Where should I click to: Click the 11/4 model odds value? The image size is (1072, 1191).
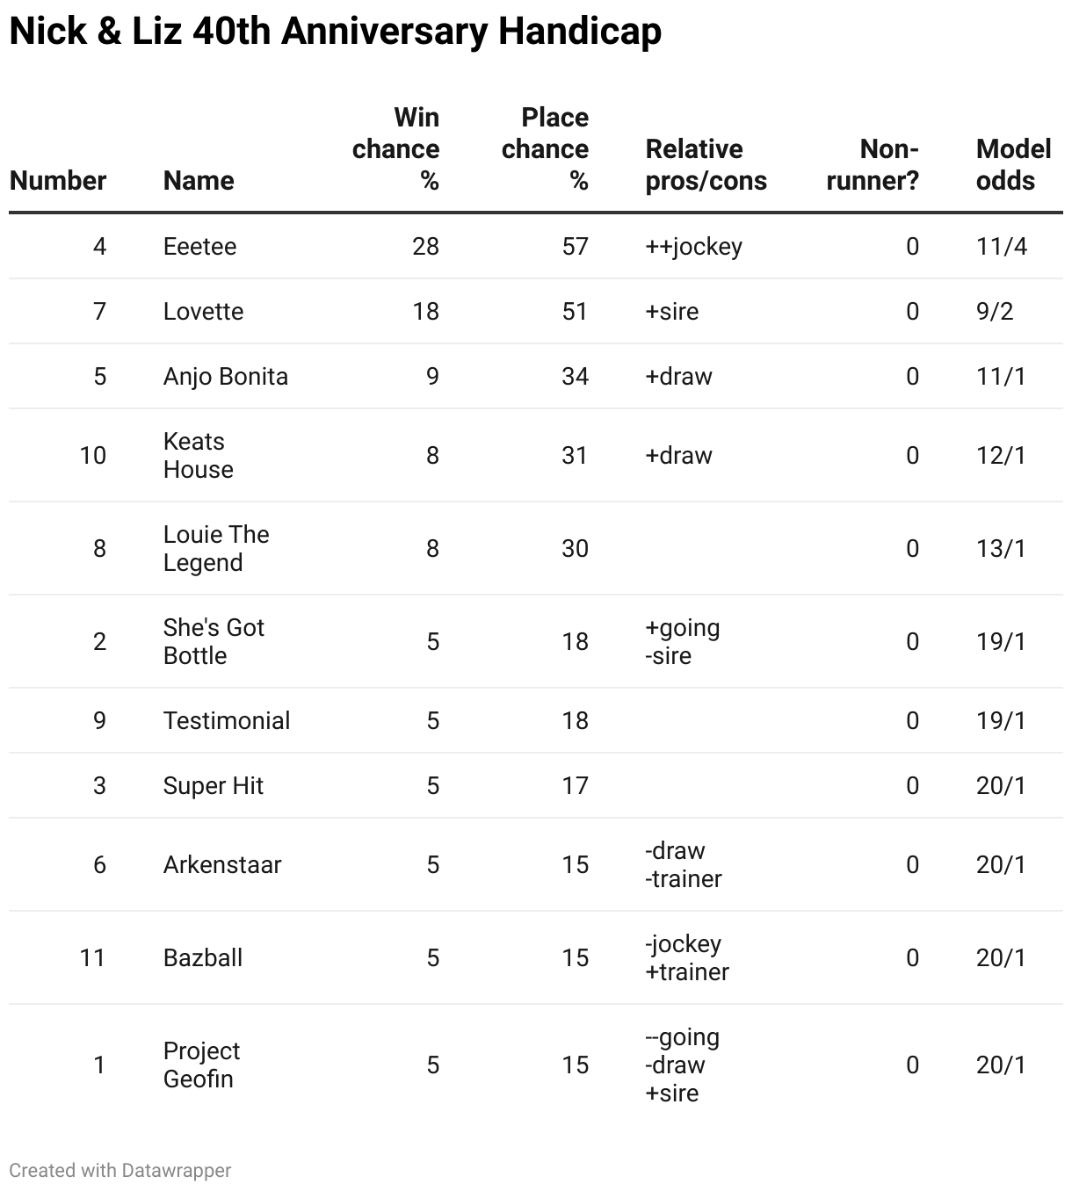click(x=1001, y=246)
